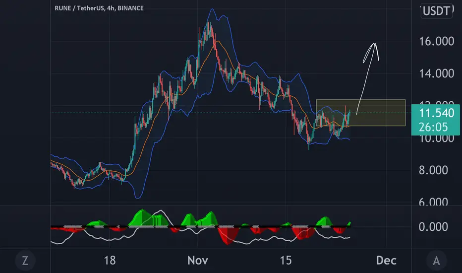The image size is (462, 273).
Task: Click the Nov date label on time axis
Action: pos(198,260)
